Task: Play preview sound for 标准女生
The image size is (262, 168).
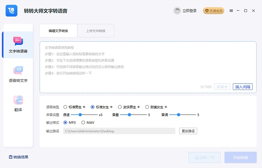Action: tap(111, 107)
